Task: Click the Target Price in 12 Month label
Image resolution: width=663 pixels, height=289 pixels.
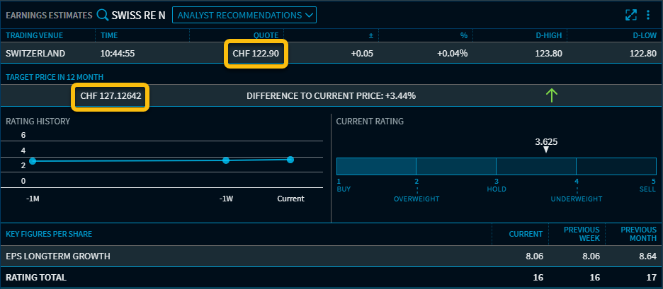Action: pyautogui.click(x=55, y=77)
